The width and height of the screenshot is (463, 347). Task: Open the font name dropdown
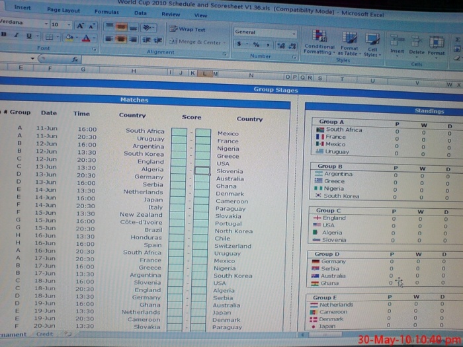coord(46,24)
